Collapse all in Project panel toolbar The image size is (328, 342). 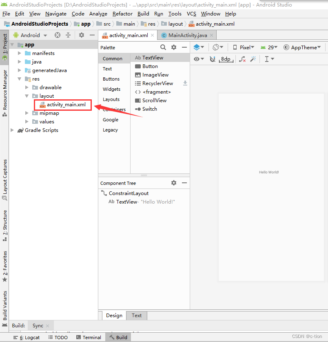tap(68, 35)
